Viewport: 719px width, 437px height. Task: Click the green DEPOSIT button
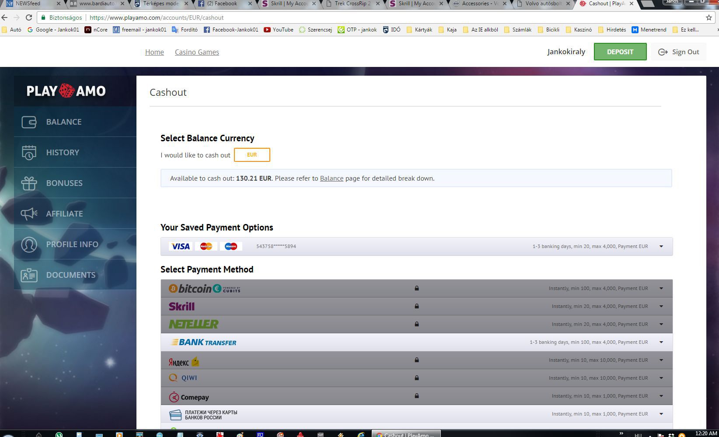[620, 52]
